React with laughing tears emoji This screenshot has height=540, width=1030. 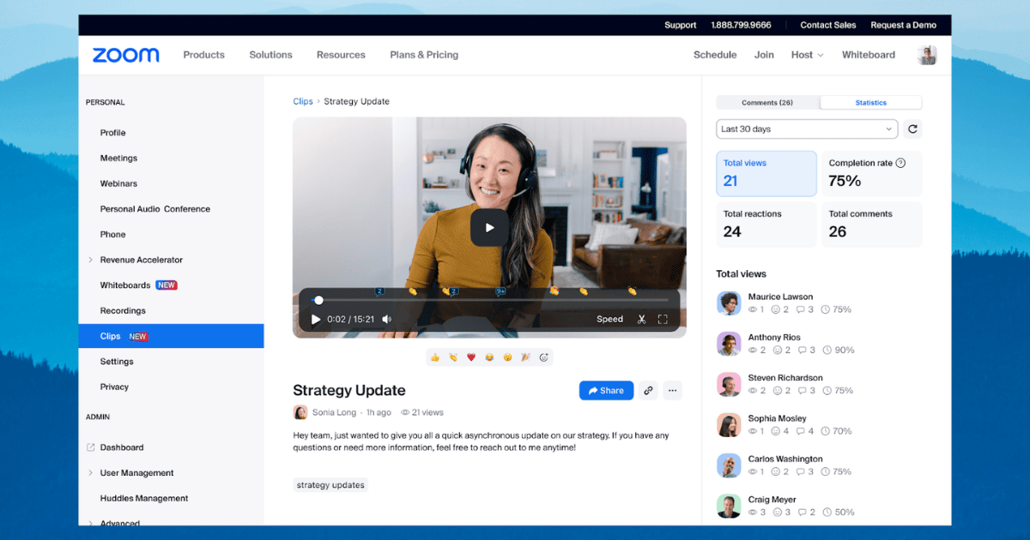click(x=489, y=357)
